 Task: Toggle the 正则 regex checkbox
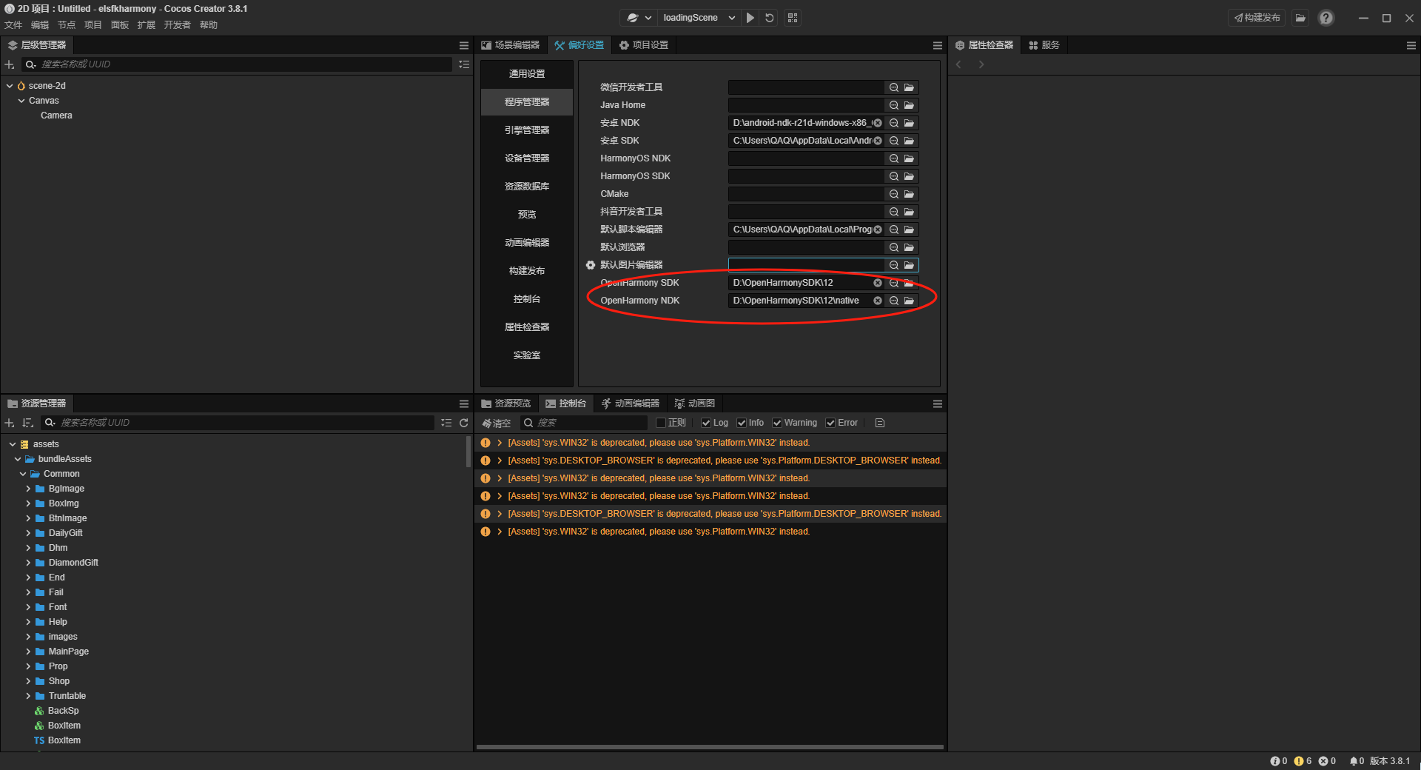(x=661, y=423)
